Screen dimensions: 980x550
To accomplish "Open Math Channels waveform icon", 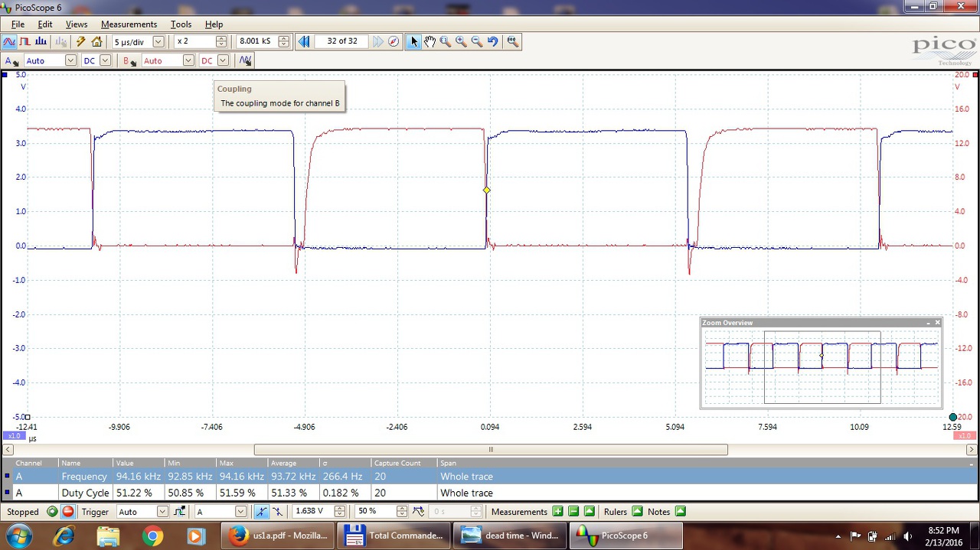I will (245, 60).
